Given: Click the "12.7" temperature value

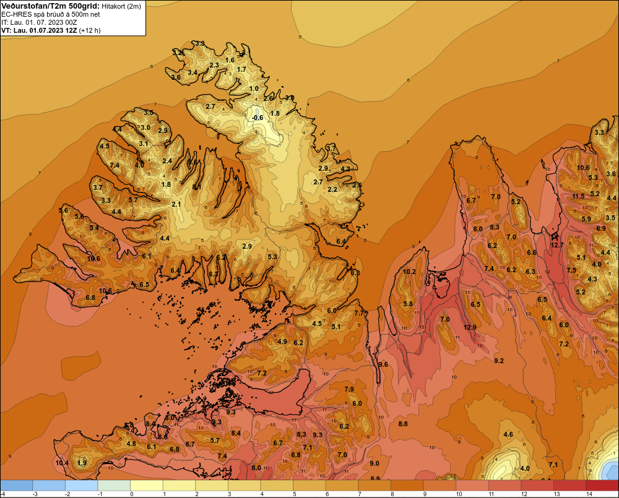Looking at the screenshot, I should pos(557,245).
